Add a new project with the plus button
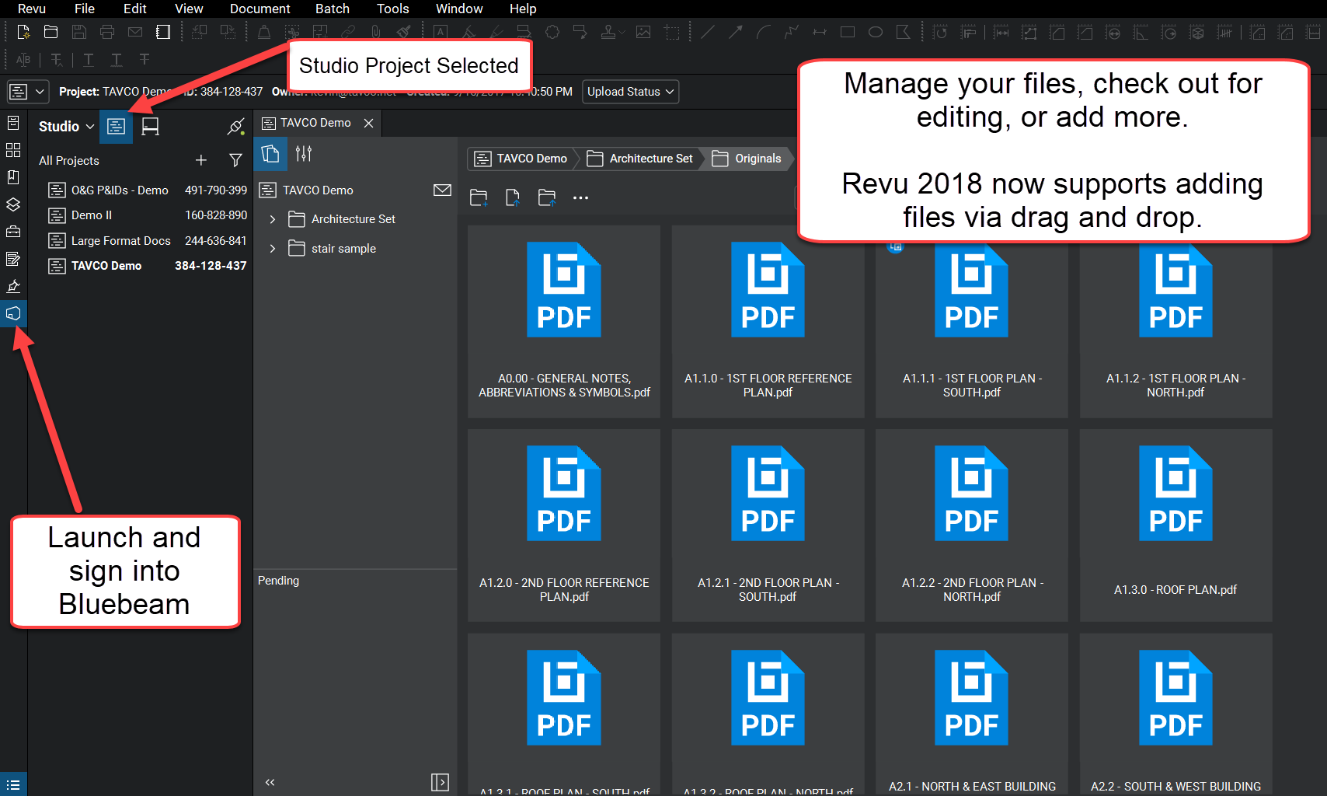 pos(200,160)
